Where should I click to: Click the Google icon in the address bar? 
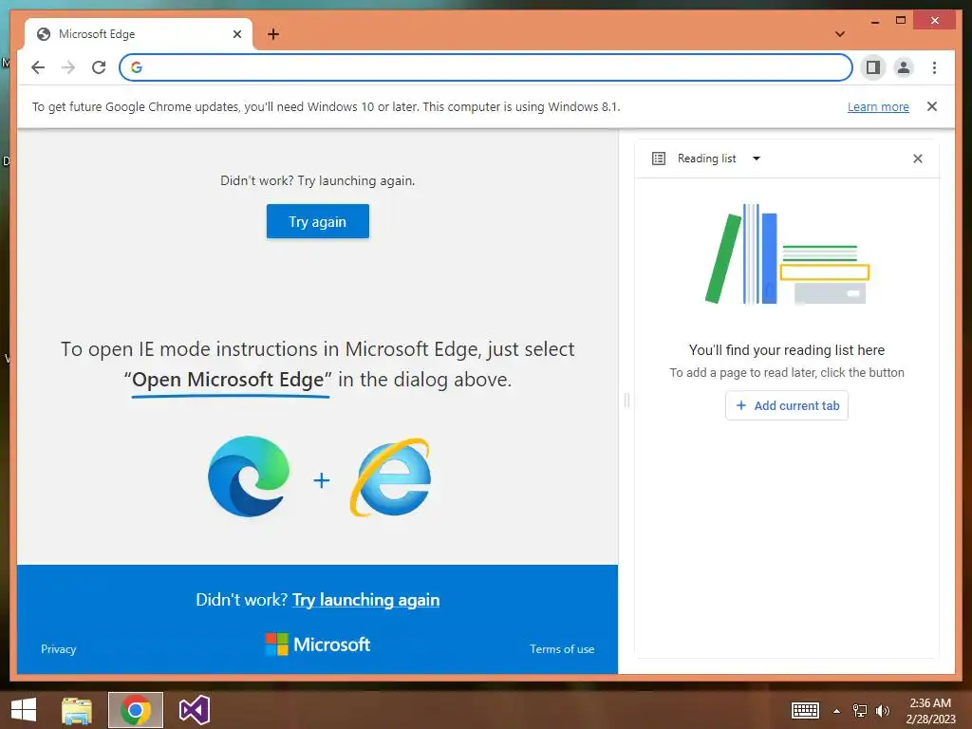click(137, 67)
